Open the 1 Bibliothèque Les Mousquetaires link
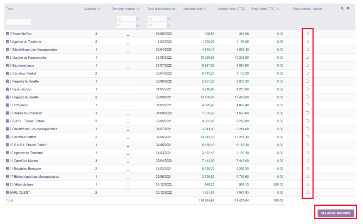 pyautogui.click(x=34, y=49)
